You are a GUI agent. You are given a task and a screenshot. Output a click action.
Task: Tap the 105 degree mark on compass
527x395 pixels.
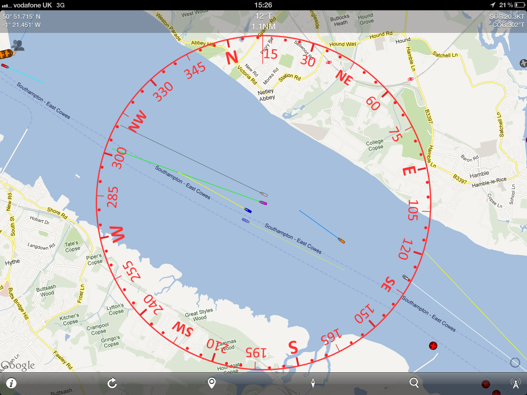tap(413, 210)
